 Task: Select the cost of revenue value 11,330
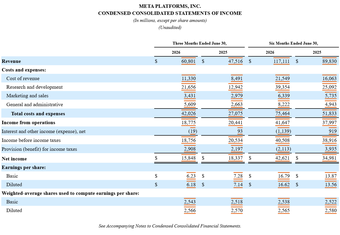tap(188, 79)
